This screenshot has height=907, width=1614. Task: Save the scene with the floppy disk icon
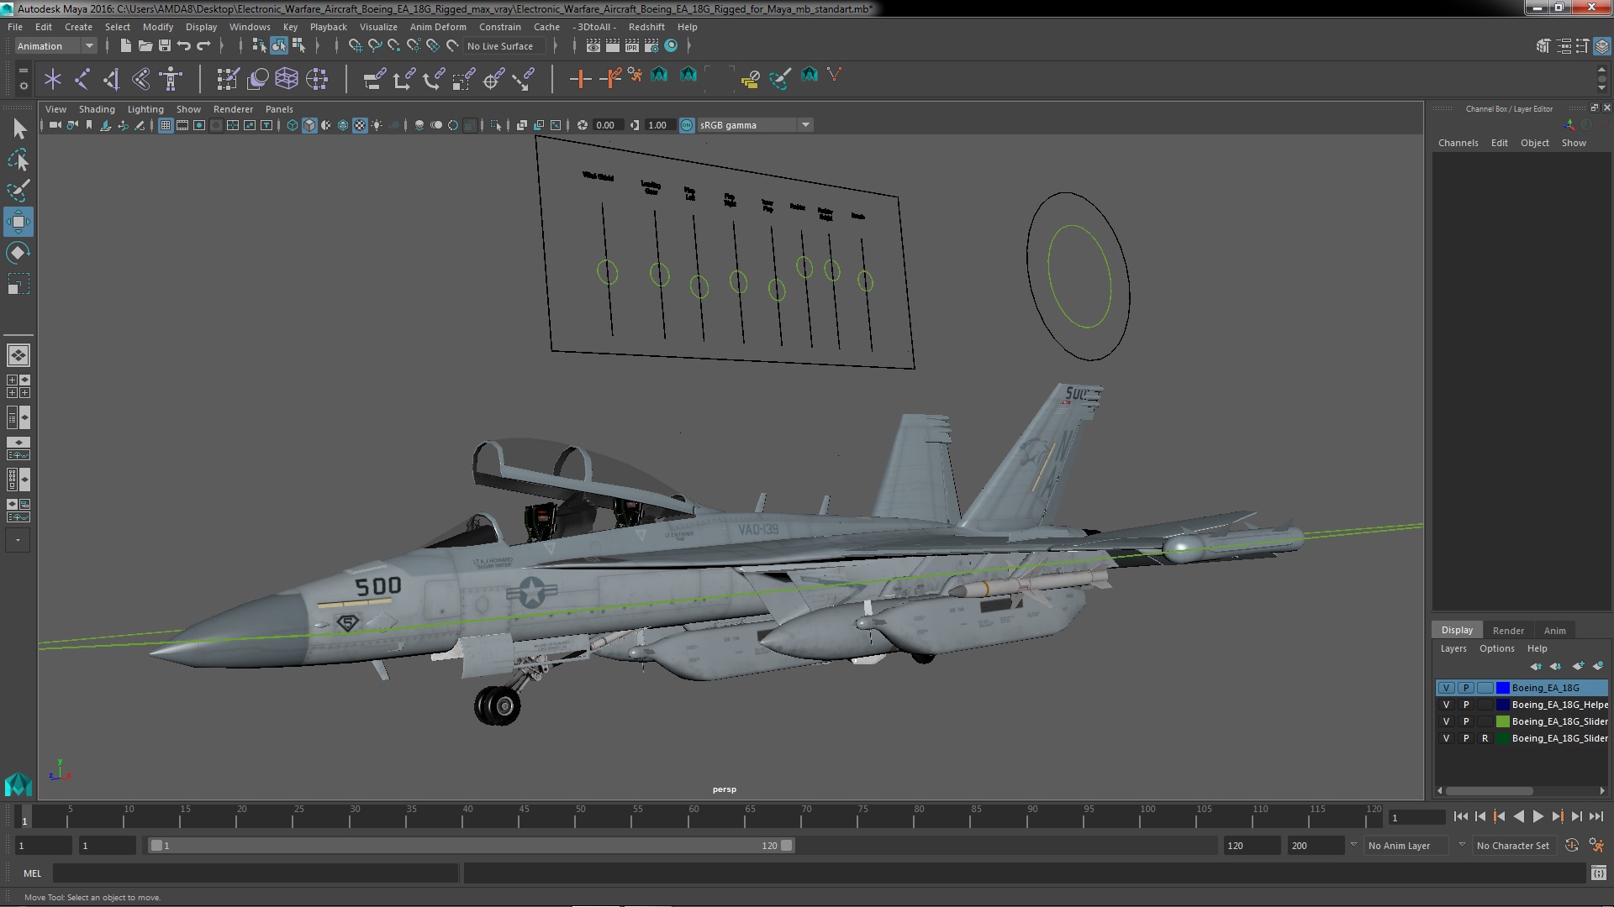pyautogui.click(x=164, y=45)
